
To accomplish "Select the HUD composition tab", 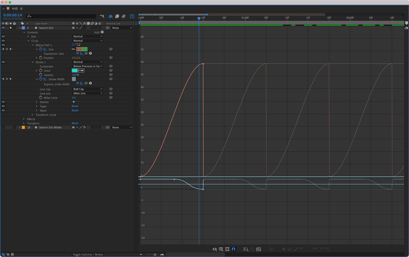I will [15, 9].
